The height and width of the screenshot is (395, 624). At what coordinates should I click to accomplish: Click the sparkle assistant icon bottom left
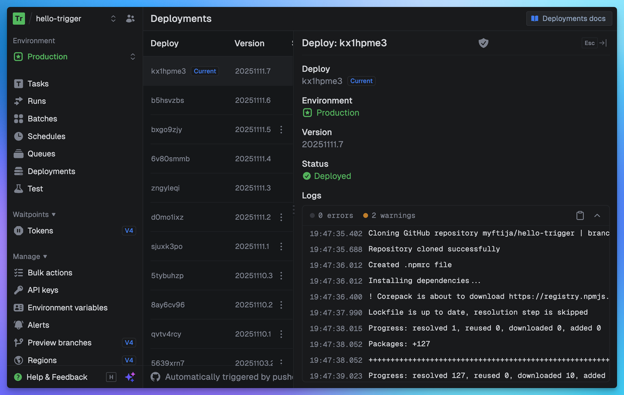coord(130,377)
